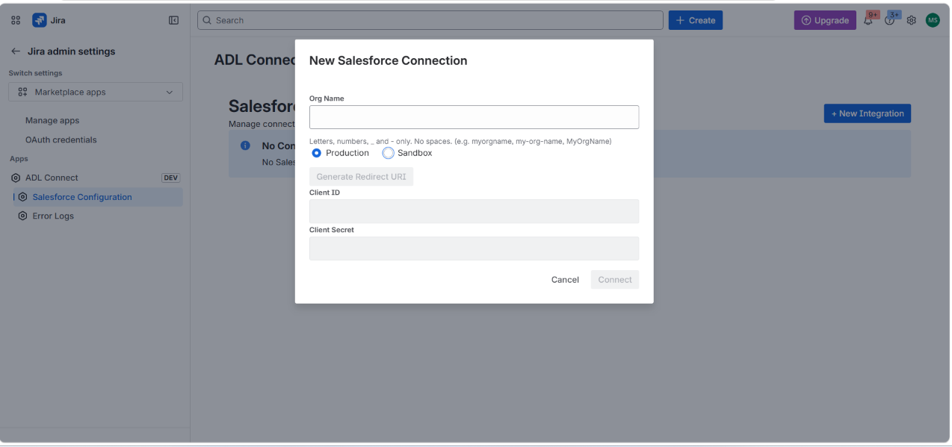Click the Upgrade button
The image size is (952, 447).
tap(825, 20)
